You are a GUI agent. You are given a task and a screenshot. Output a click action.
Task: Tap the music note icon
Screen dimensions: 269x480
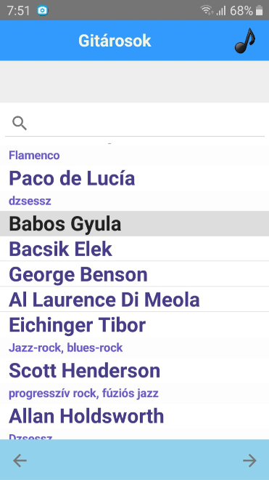(x=245, y=41)
